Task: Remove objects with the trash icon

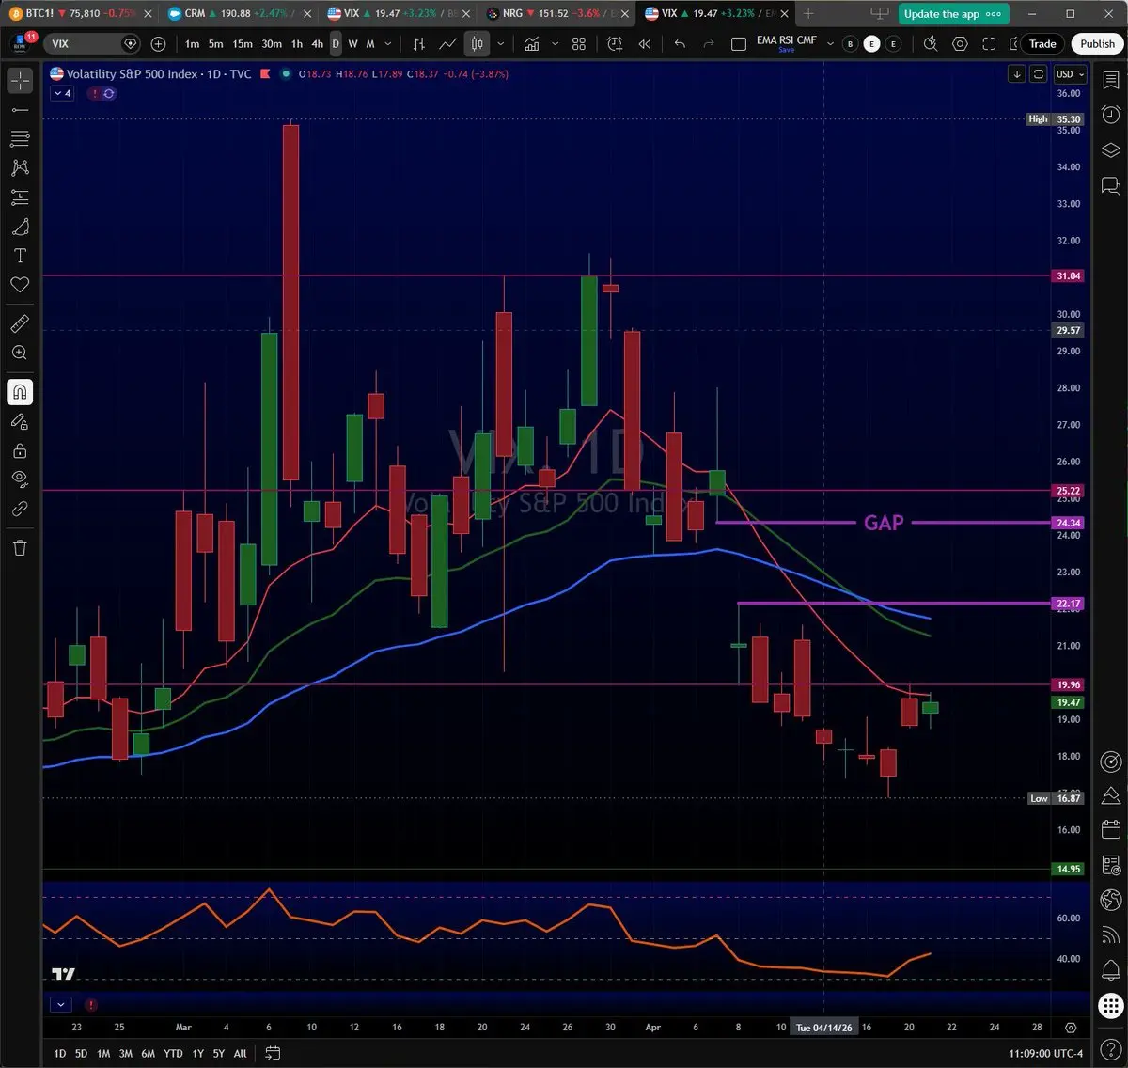Action: point(20,547)
